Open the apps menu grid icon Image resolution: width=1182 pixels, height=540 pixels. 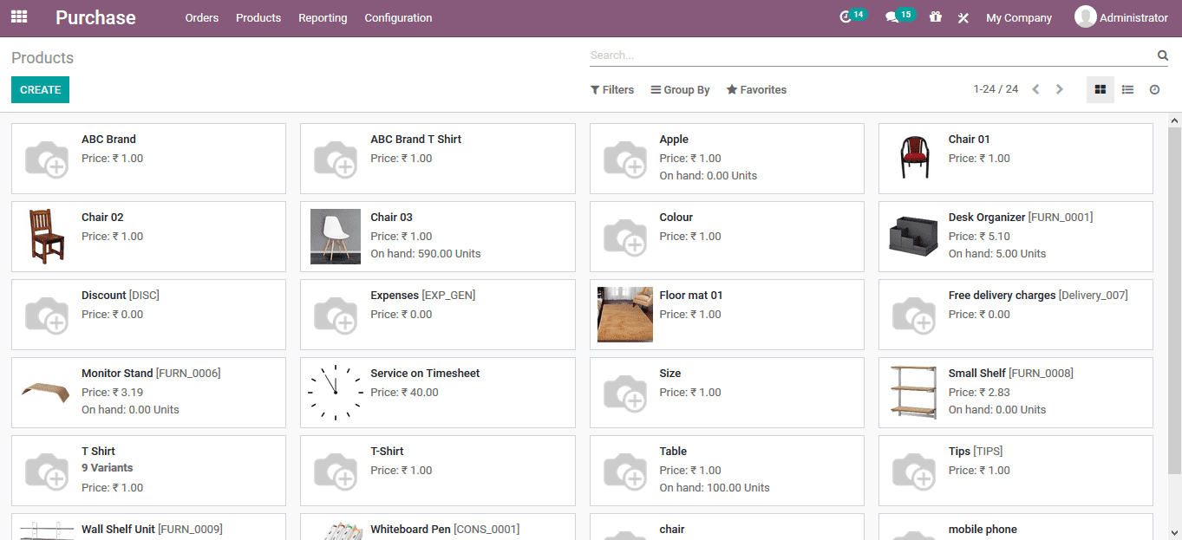(18, 16)
